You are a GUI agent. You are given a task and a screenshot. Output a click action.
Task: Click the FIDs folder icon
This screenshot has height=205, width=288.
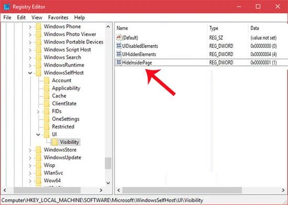click(47, 112)
